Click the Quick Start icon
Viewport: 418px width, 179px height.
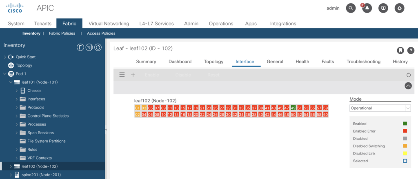[x=11, y=57]
